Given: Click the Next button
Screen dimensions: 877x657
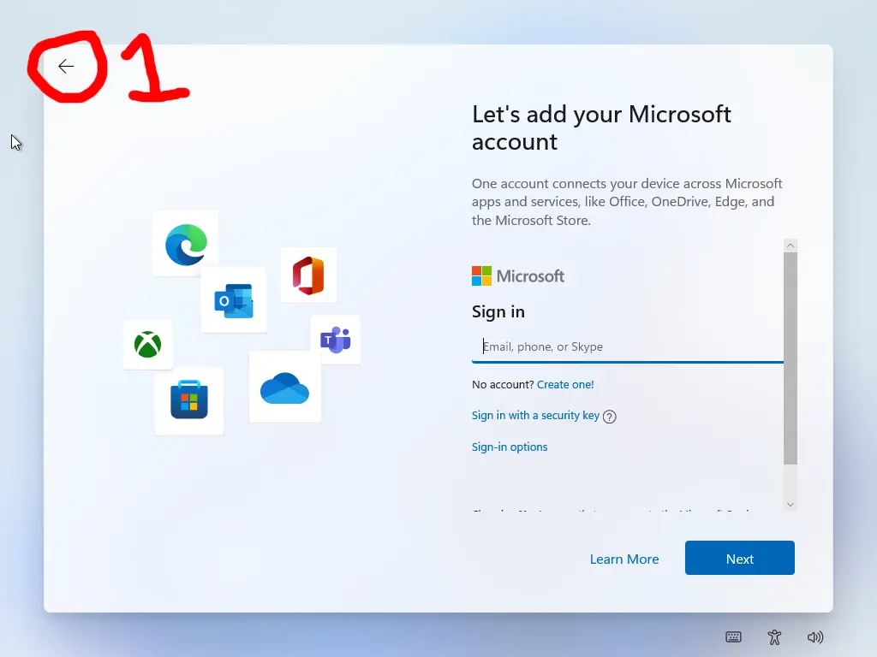Looking at the screenshot, I should pyautogui.click(x=739, y=558).
